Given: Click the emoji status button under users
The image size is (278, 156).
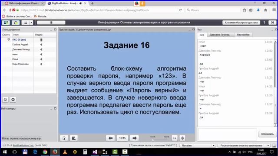Looking at the screenshot, I should coord(6,100).
